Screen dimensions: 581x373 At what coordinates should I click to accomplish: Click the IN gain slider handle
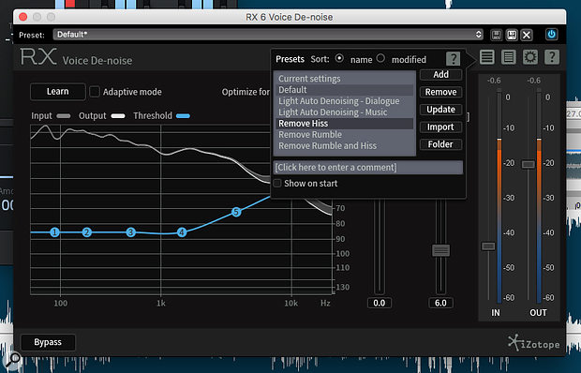pyautogui.click(x=488, y=246)
